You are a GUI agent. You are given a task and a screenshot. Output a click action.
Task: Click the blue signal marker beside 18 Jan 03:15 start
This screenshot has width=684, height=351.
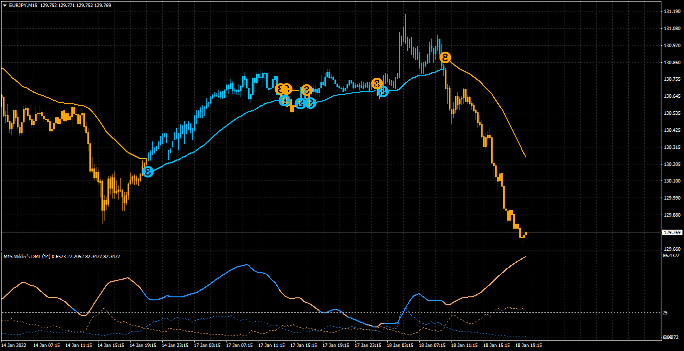383,91
